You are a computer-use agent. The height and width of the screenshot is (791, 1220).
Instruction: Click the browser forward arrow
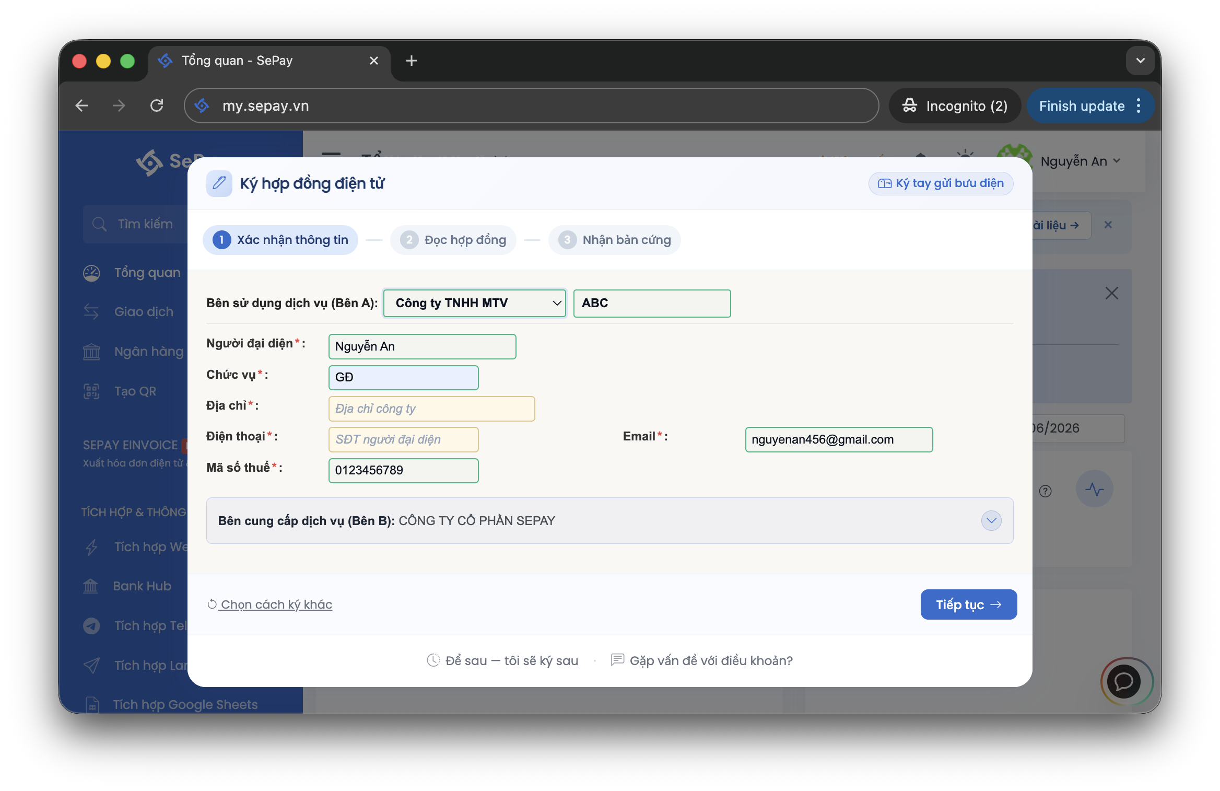coord(119,106)
